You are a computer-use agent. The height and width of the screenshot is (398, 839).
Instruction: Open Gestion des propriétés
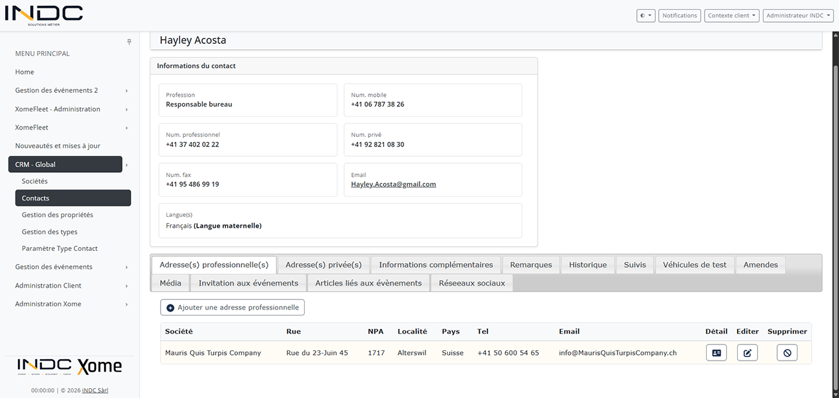click(57, 215)
